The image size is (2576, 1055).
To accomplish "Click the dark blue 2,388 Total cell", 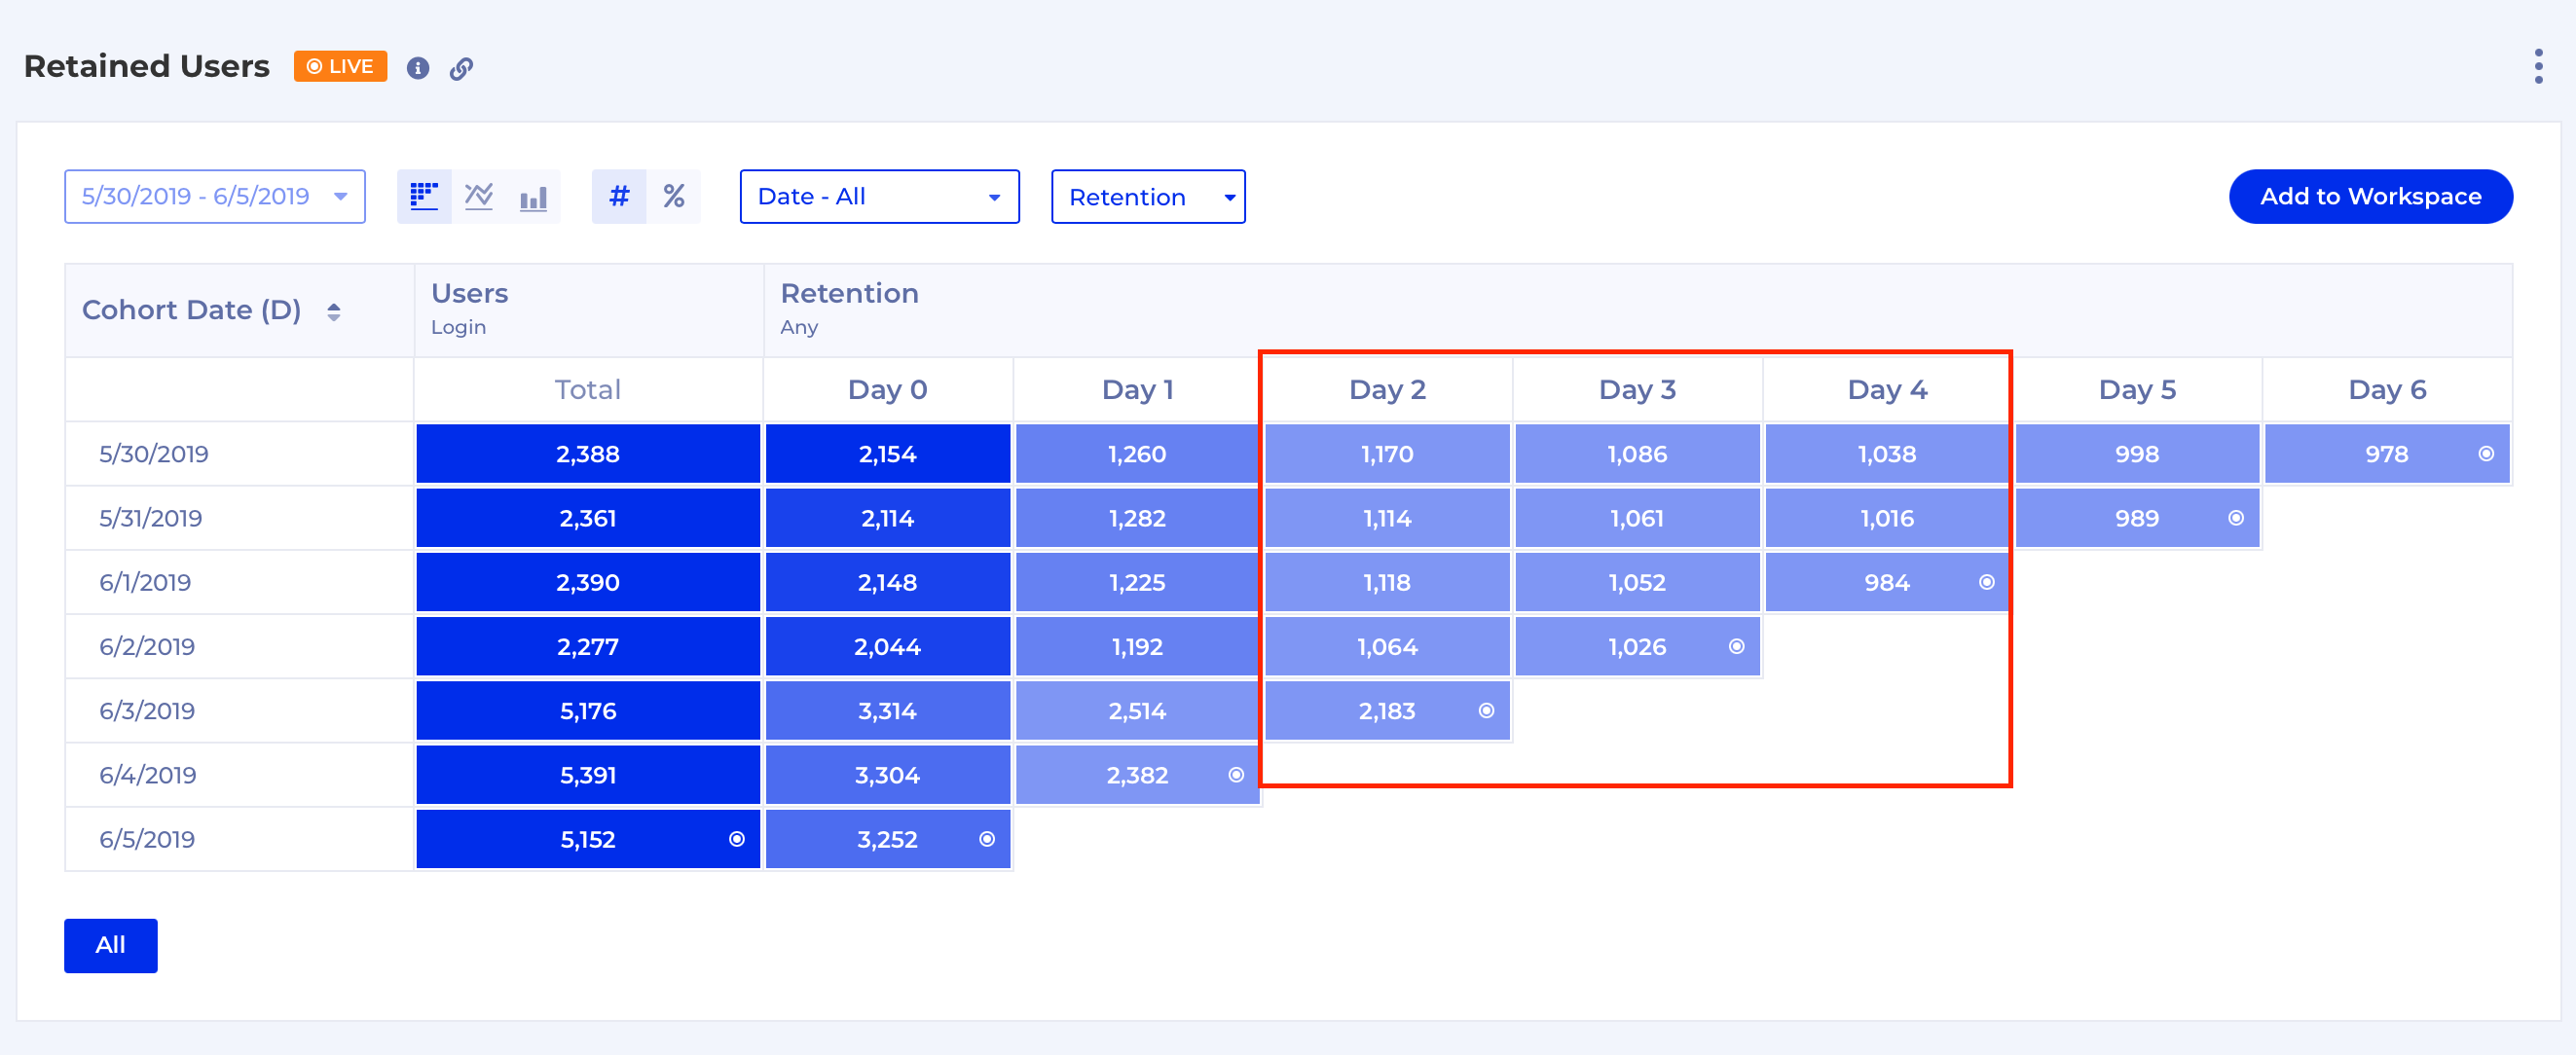I will point(587,454).
